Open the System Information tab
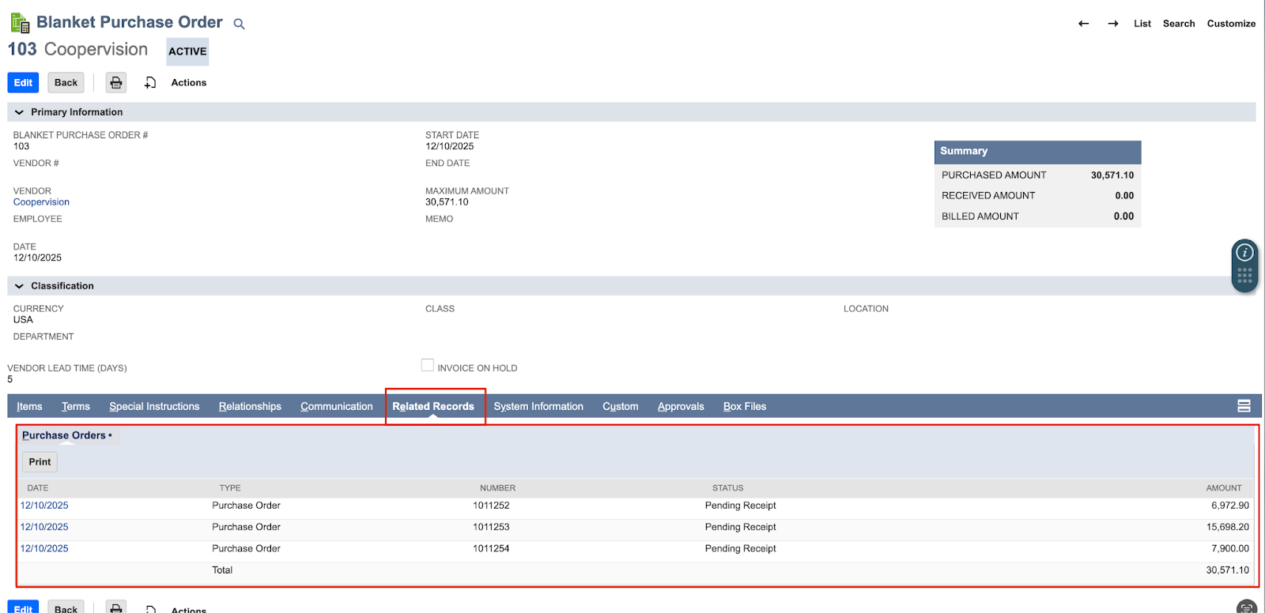The height and width of the screenshot is (613, 1265). click(x=538, y=407)
